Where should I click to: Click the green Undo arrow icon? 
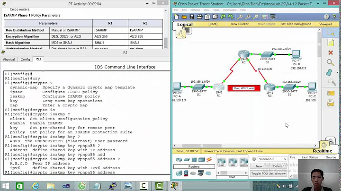pos(223,17)
